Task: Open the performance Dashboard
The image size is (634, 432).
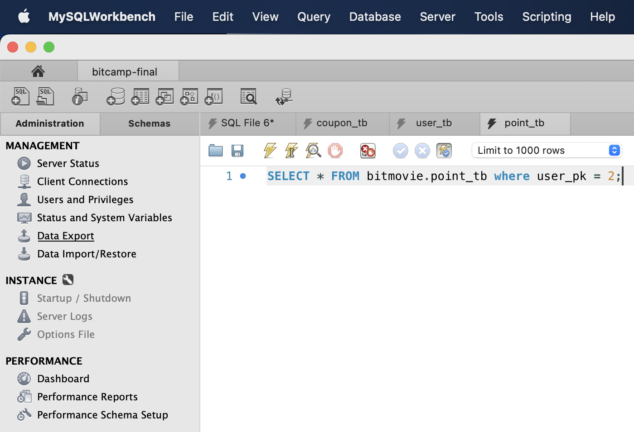Action: tap(63, 379)
